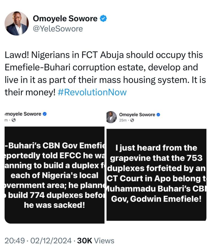
Task: Click the verified badge in the right embedded post
Action: coord(159,114)
